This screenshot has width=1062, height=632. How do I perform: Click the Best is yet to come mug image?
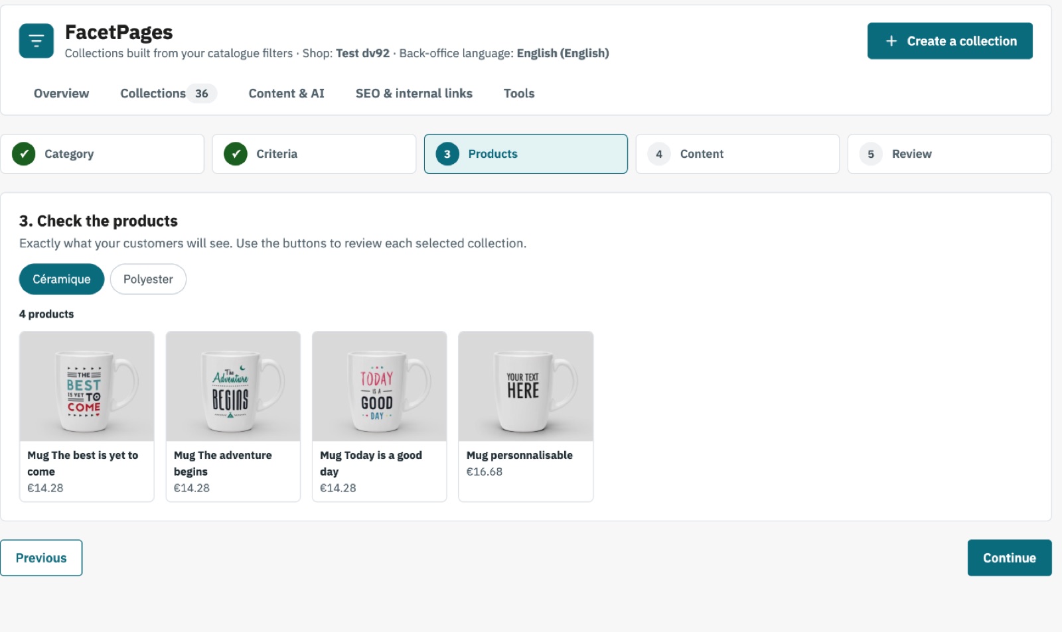click(x=87, y=387)
